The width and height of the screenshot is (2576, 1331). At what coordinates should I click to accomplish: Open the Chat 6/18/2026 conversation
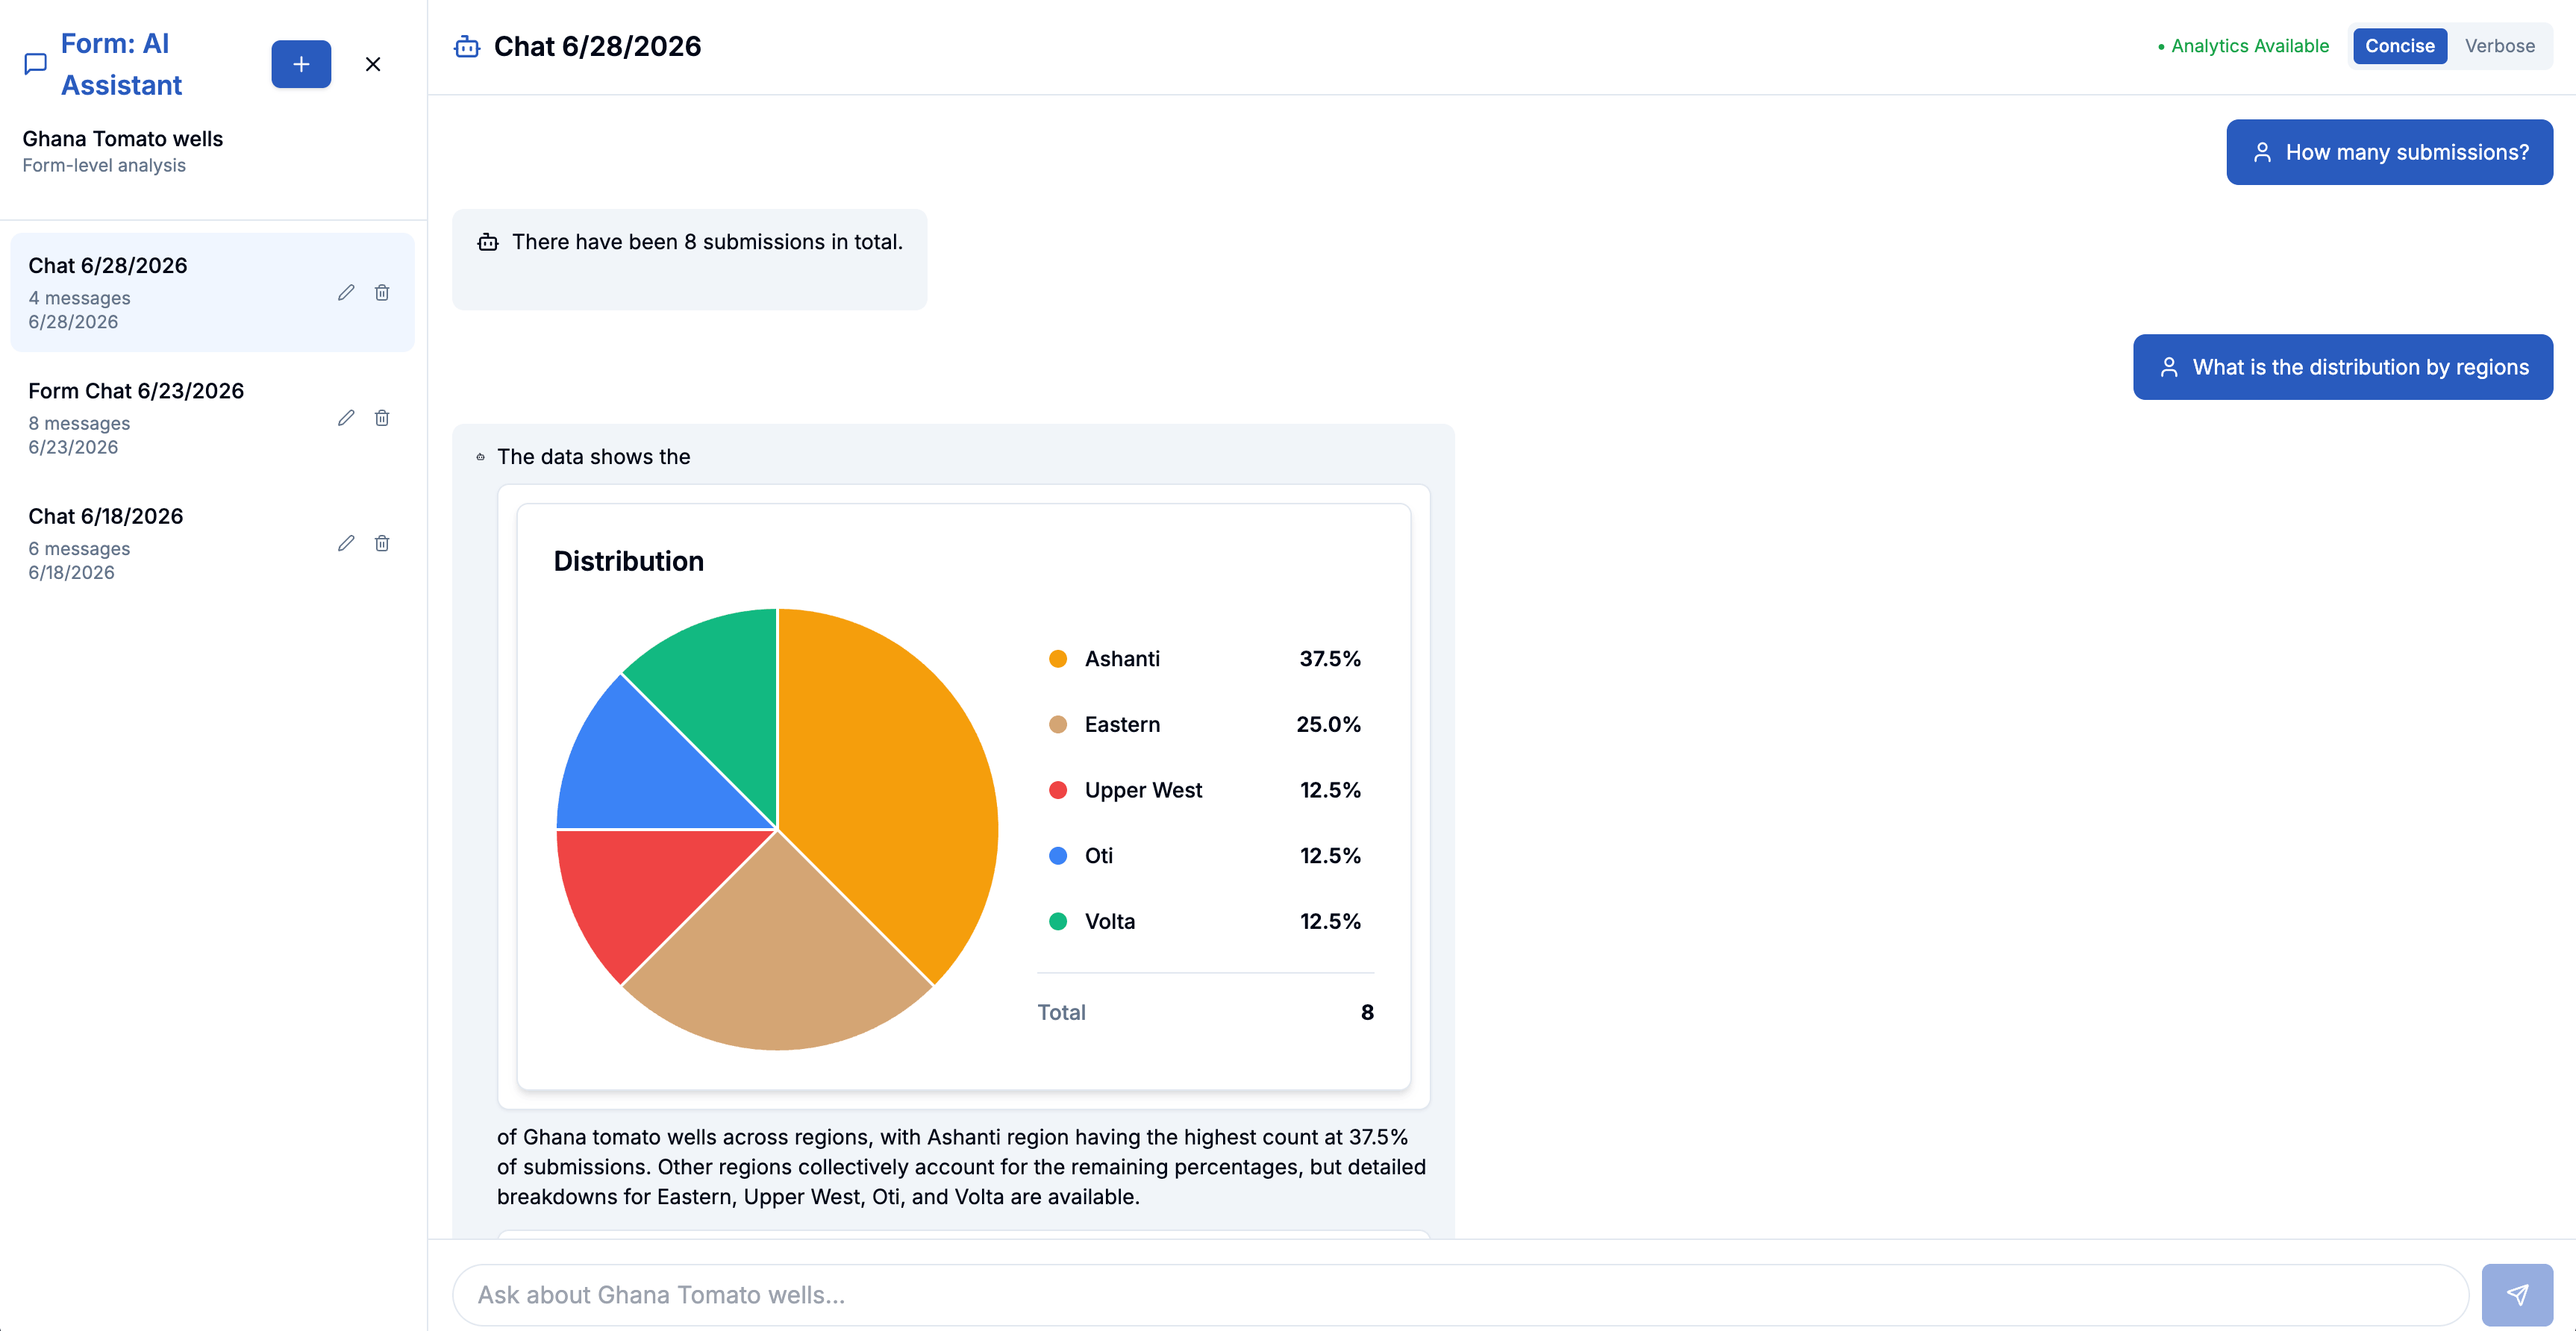click(x=212, y=543)
